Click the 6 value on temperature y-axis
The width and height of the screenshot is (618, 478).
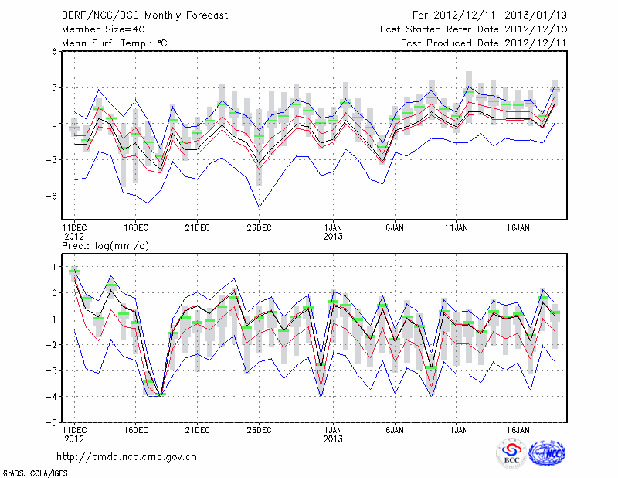point(55,52)
